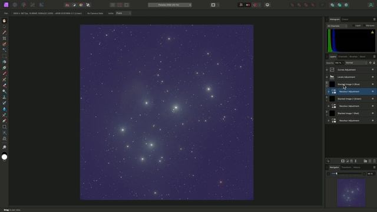Select the Flood Fill tool
The image size is (377, 212).
4,62
